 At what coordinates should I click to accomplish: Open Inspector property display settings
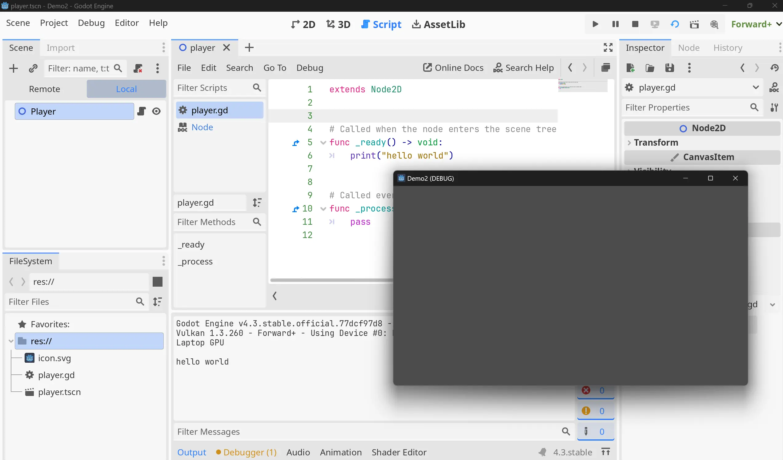coord(774,107)
